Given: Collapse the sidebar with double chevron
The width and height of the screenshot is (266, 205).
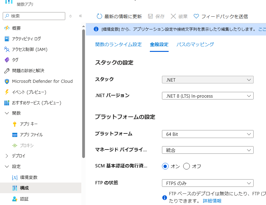Looking at the screenshot, I should [x=80, y=16].
